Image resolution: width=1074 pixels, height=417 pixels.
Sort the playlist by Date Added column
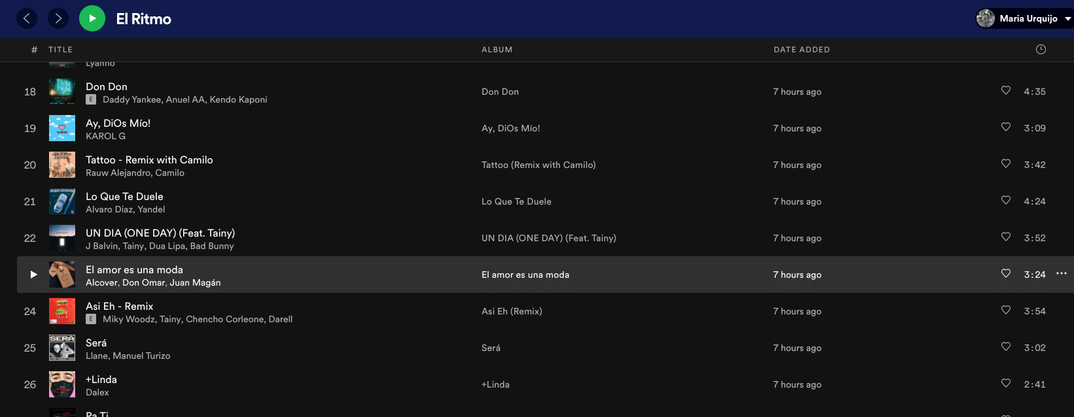pos(801,50)
